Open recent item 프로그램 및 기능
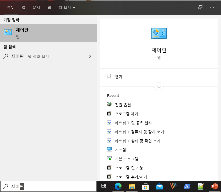The height and width of the screenshot is (192, 221). click(129, 168)
